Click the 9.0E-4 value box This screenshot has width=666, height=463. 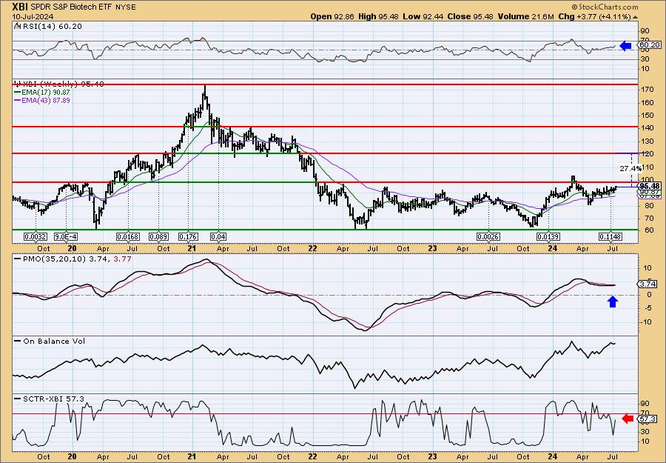click(x=66, y=237)
